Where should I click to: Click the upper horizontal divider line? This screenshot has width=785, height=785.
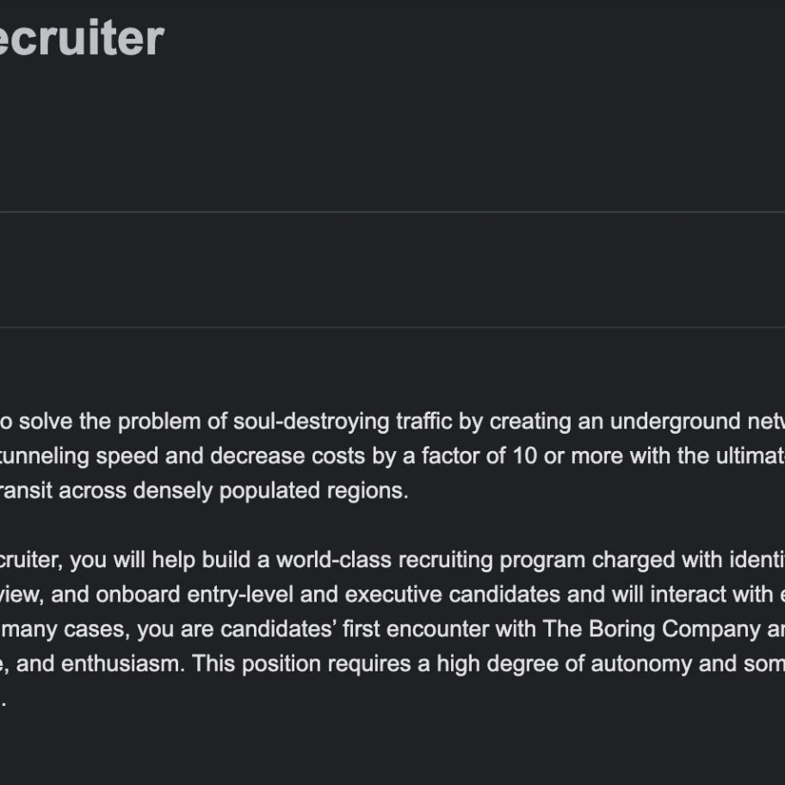[392, 212]
